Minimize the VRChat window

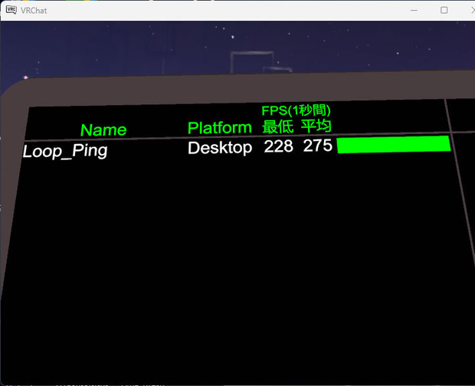click(414, 10)
